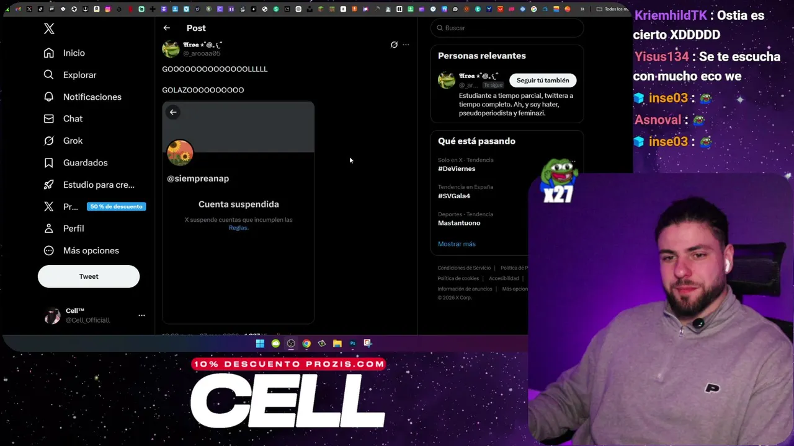Click the back arrow inside the embedded screenshot

[x=173, y=112]
